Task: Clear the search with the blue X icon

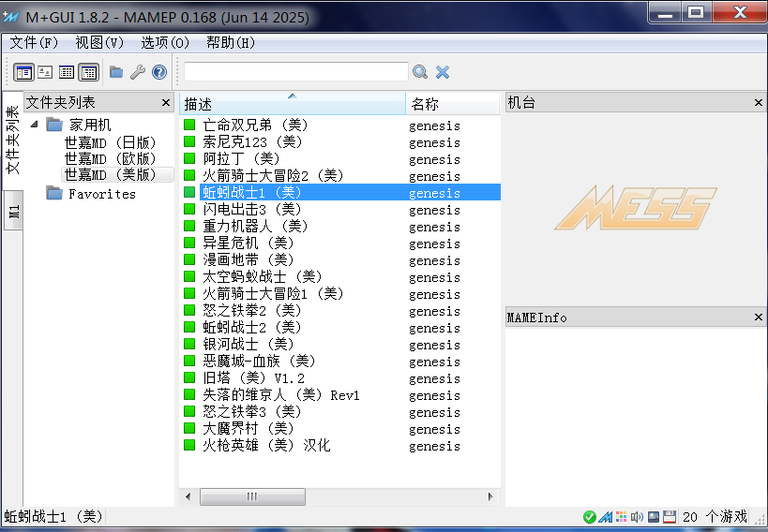Action: pyautogui.click(x=443, y=72)
